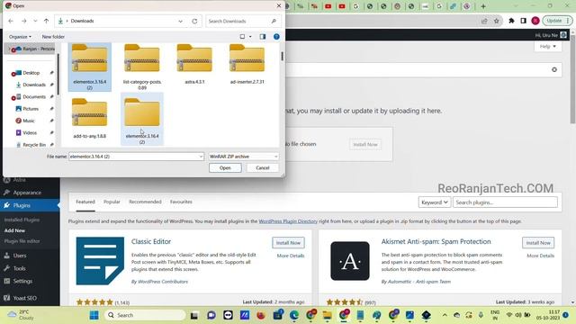The height and width of the screenshot is (324, 576).
Task: Bookmark this page with star icon
Action: pos(497,21)
